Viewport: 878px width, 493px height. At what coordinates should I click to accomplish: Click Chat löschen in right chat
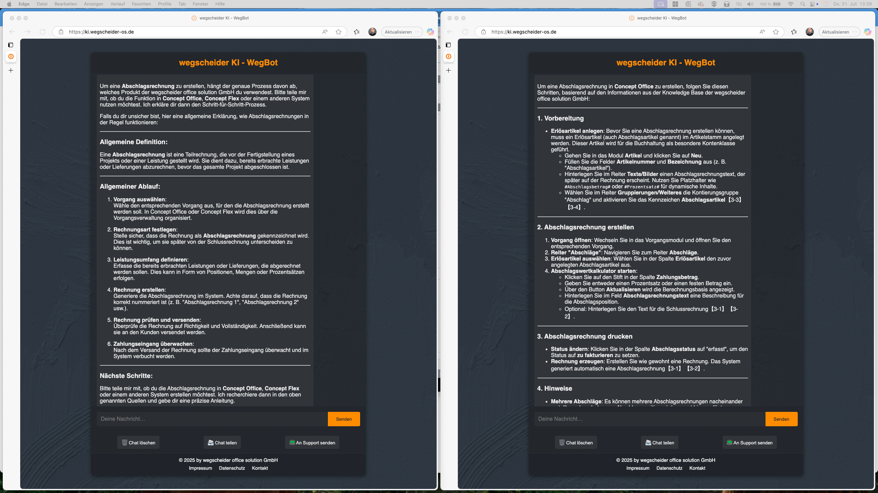point(576,443)
